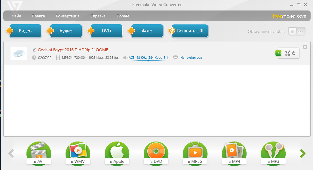313x170 pixels.
Task: Play the video preview
Action: pos(278,53)
